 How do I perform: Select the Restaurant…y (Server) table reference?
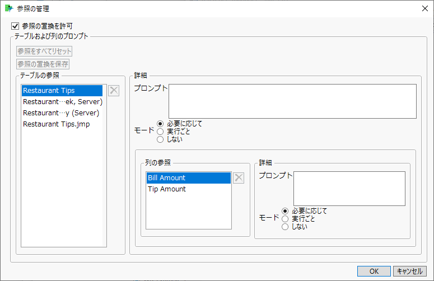pos(62,113)
